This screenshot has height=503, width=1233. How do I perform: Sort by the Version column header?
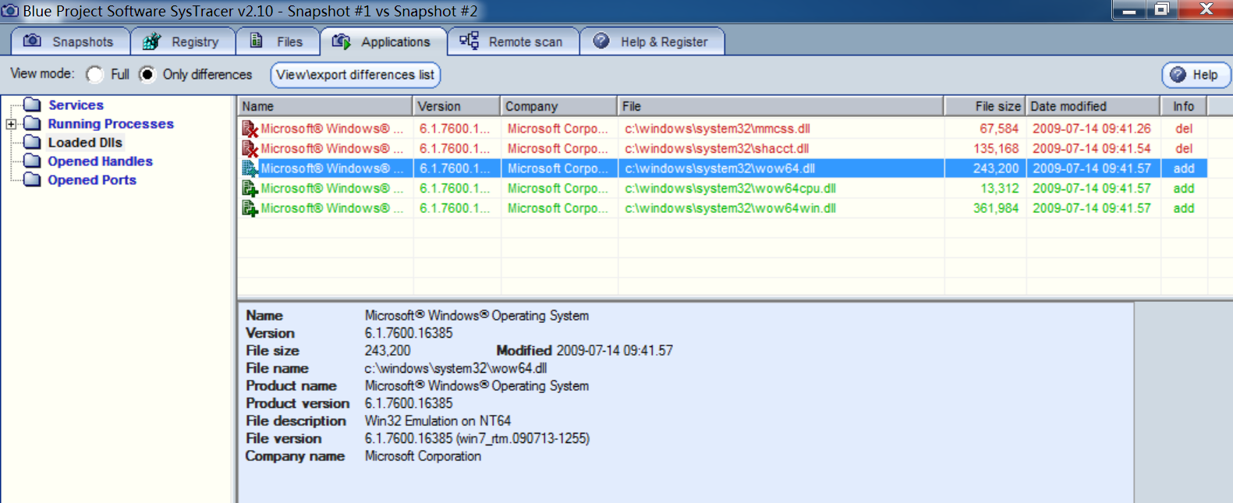click(x=457, y=106)
